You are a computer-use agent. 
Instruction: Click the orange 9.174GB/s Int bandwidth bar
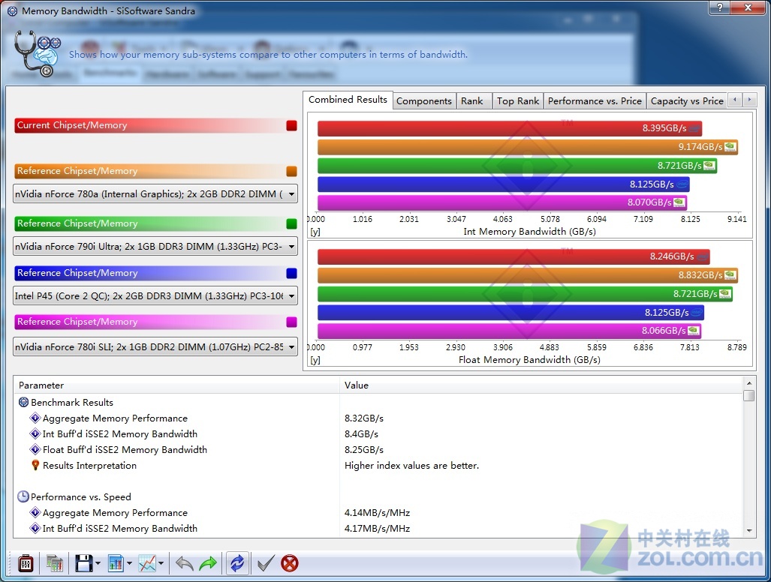tap(528, 147)
